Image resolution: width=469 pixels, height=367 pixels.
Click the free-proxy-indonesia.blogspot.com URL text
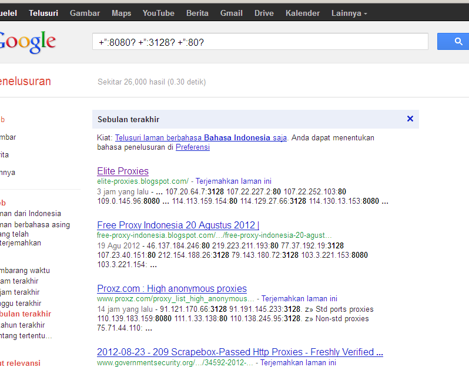(x=214, y=235)
